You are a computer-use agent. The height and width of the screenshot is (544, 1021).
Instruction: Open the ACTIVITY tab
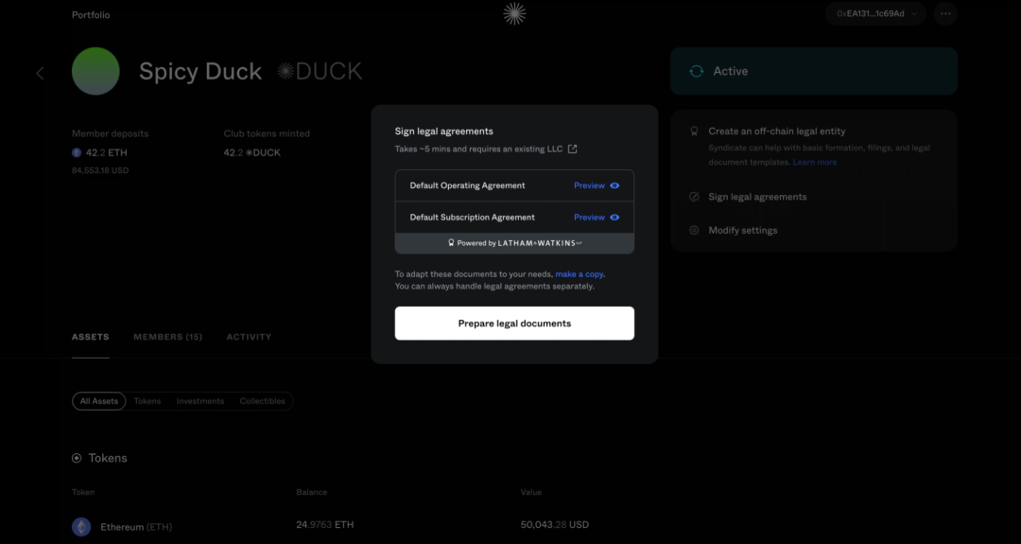(249, 337)
